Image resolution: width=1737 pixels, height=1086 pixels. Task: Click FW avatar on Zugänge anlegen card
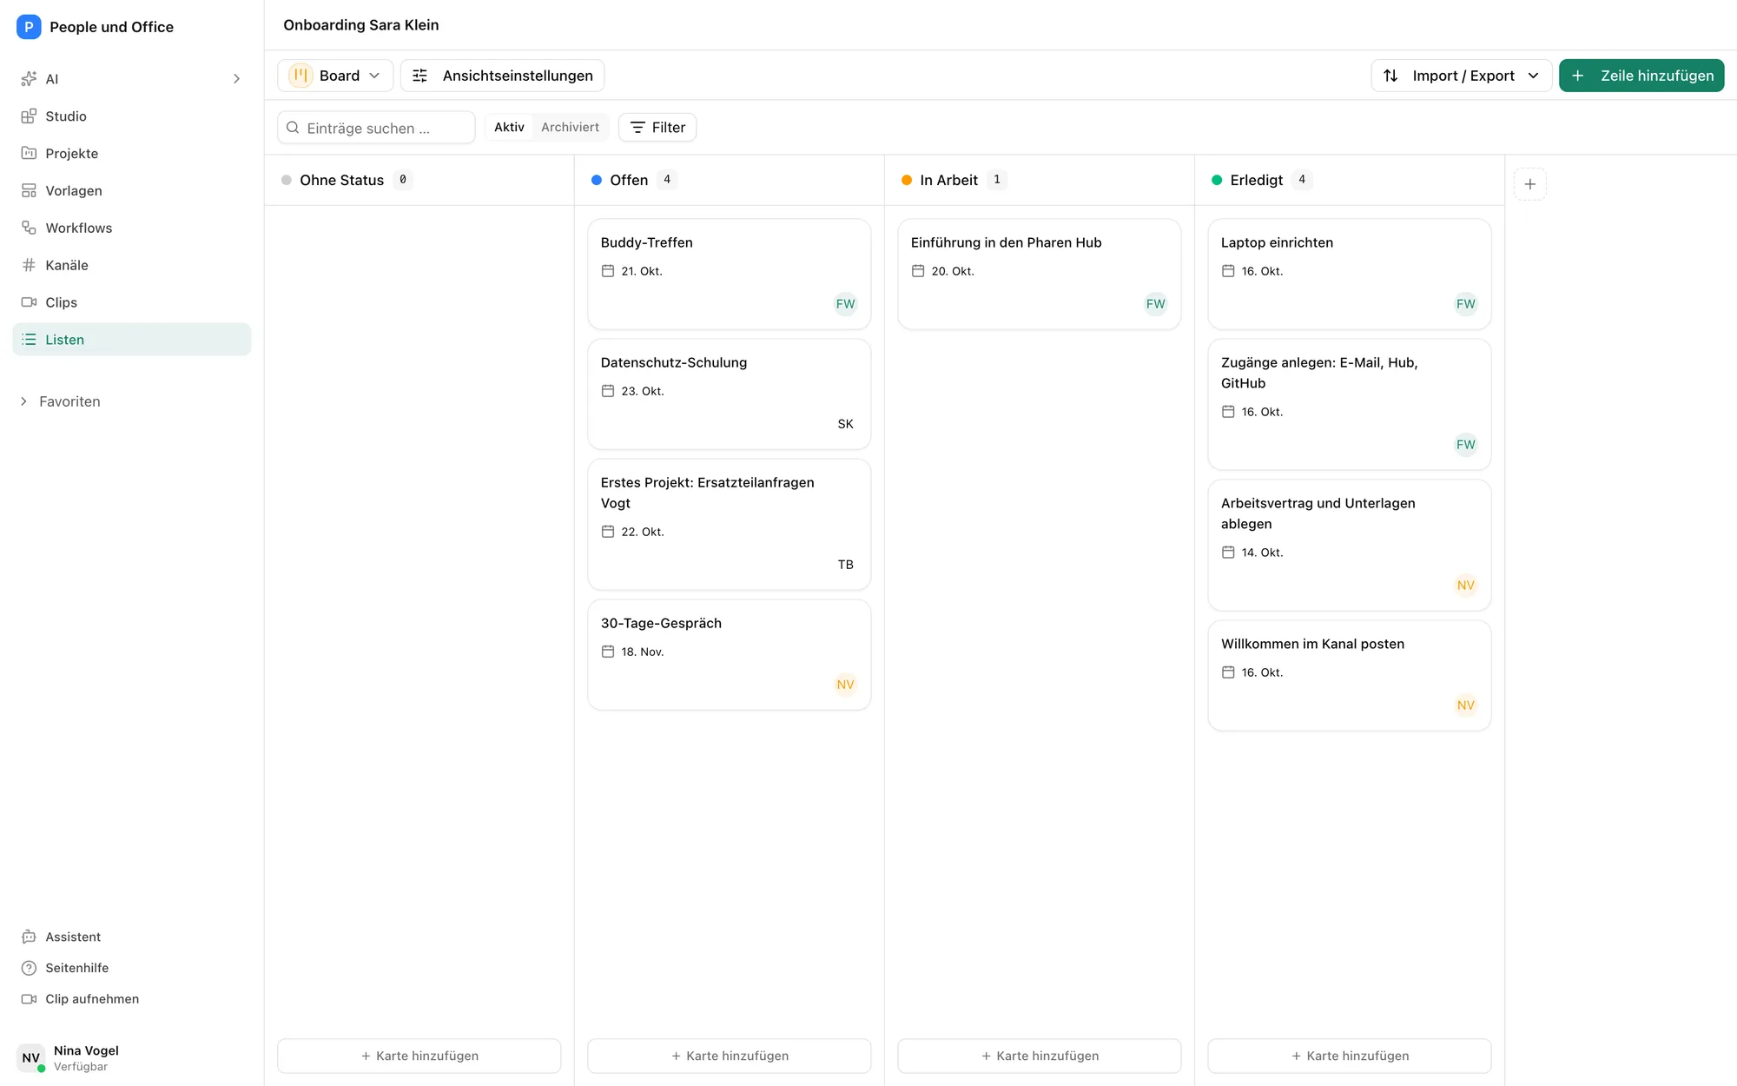1465,445
